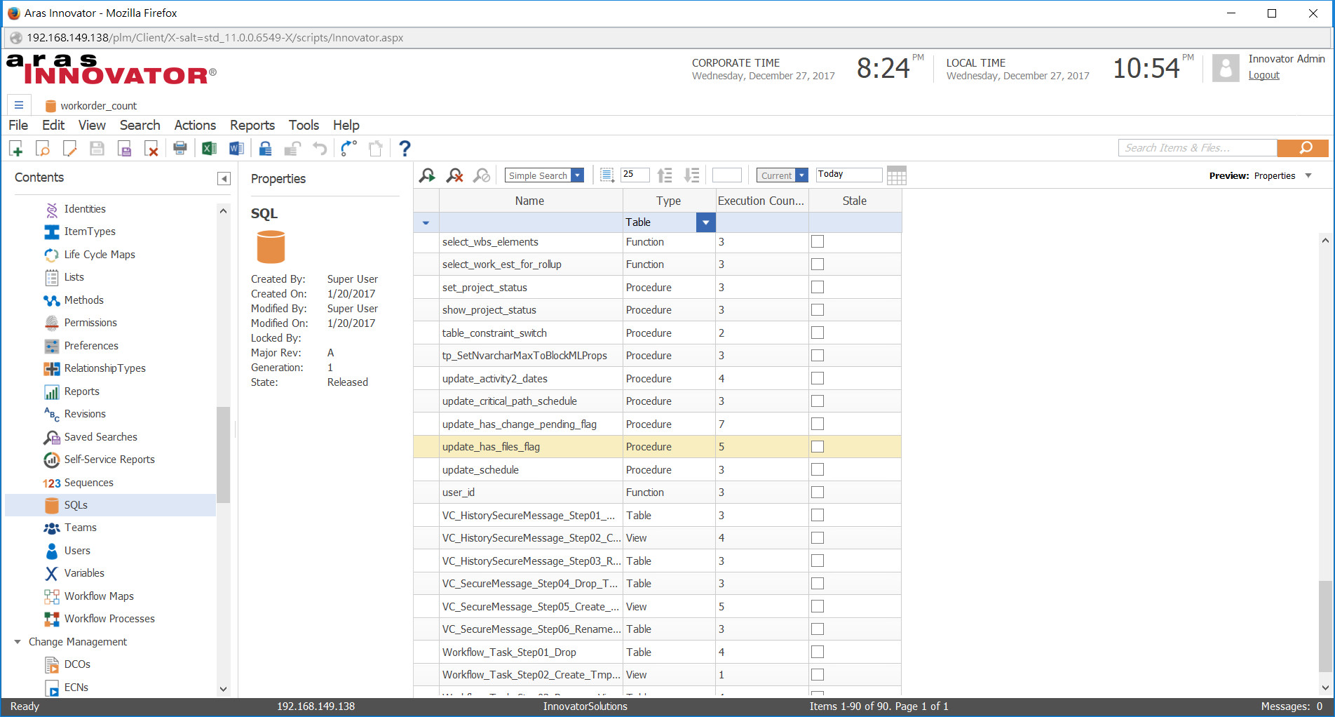Viewport: 1335px width, 717px height.
Task: Open the Edit menu
Action: point(53,125)
